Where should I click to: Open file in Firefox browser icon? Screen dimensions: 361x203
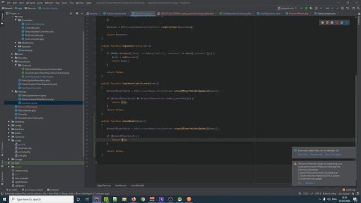pyautogui.click(x=327, y=23)
